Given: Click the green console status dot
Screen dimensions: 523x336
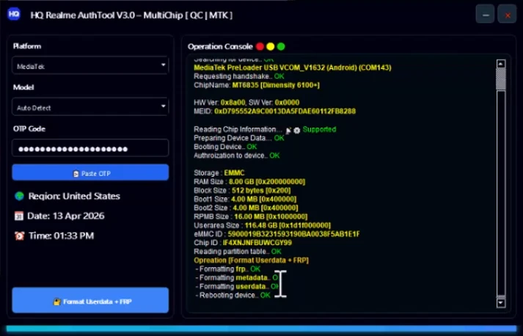Looking at the screenshot, I should [281, 46].
